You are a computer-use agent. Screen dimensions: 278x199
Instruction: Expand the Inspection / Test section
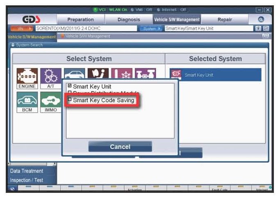point(27,180)
